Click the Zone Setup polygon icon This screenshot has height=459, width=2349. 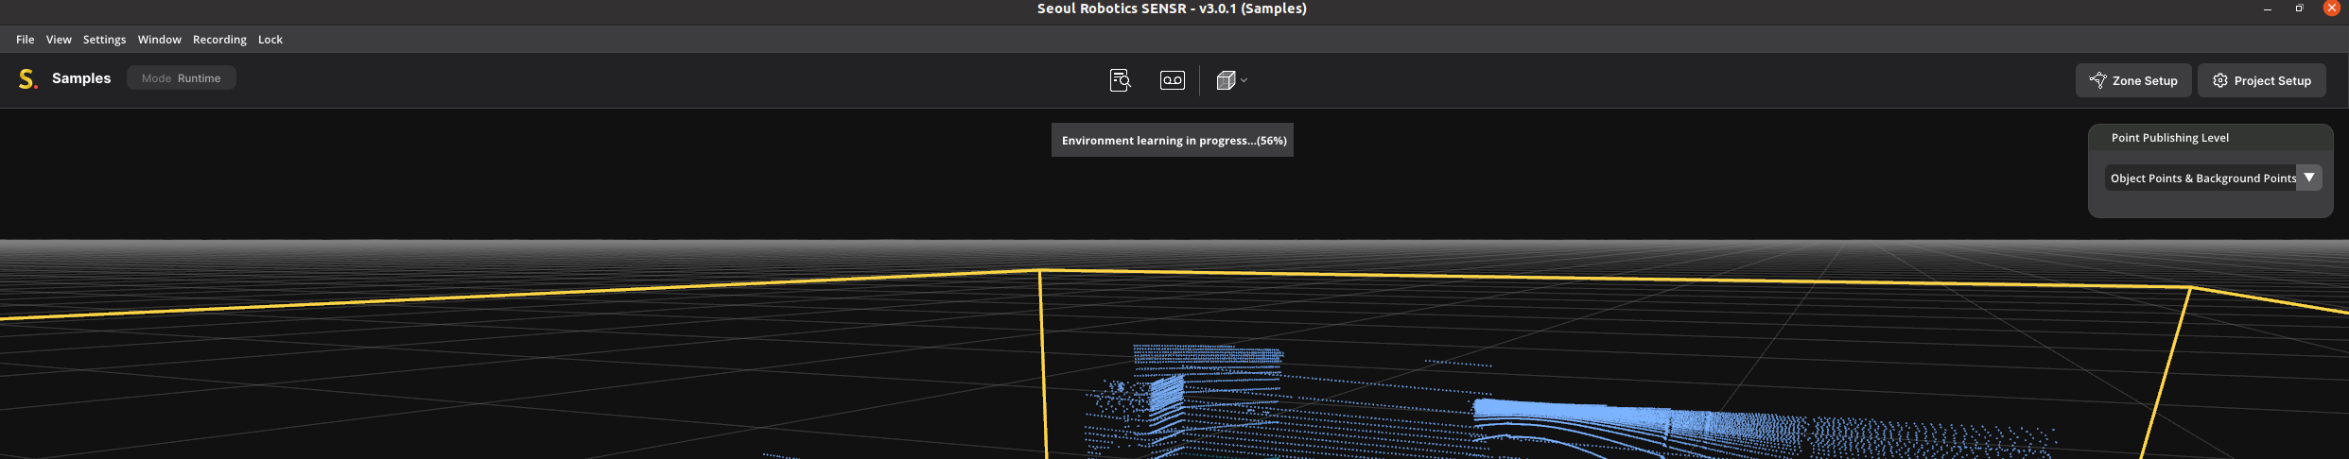2097,80
